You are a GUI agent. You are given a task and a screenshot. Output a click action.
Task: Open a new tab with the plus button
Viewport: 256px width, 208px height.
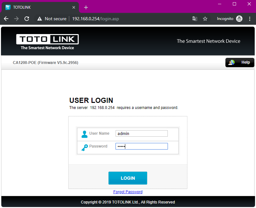click(x=86, y=7)
